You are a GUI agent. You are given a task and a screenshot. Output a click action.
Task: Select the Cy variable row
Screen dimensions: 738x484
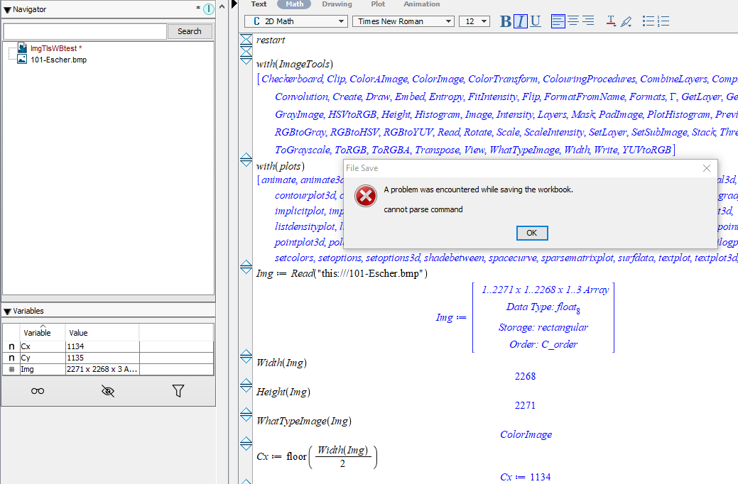click(108, 358)
